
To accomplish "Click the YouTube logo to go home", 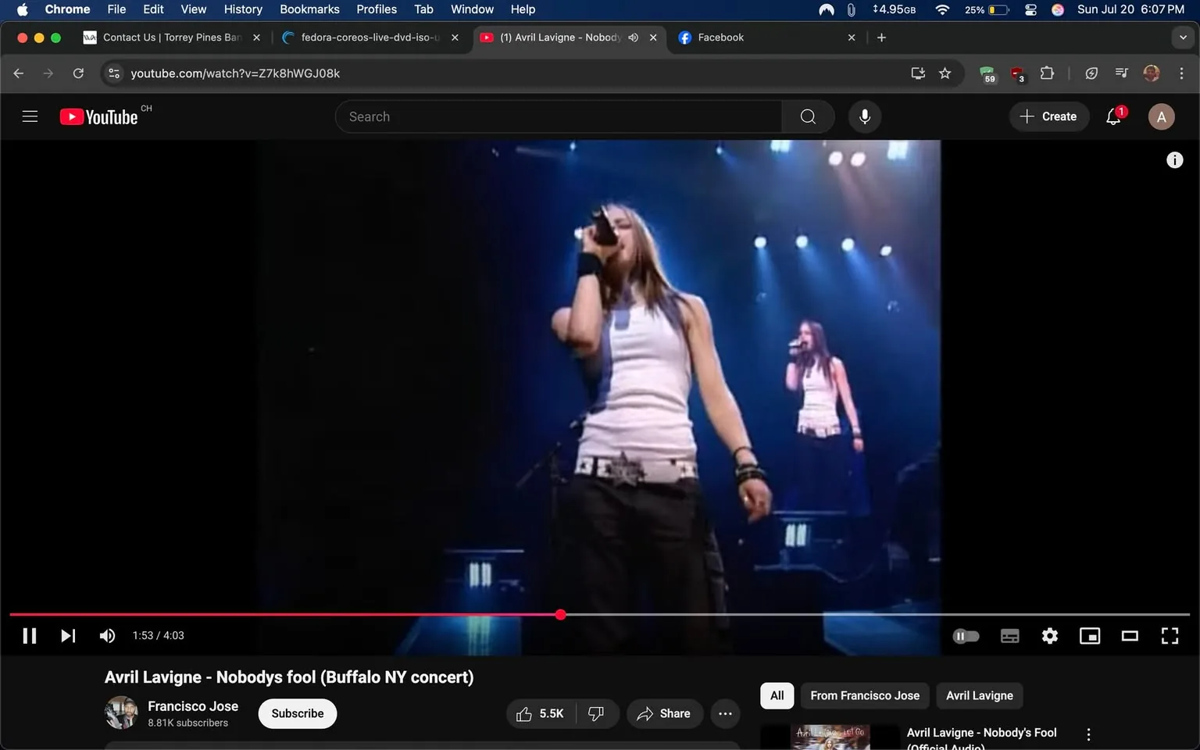I will (98, 116).
